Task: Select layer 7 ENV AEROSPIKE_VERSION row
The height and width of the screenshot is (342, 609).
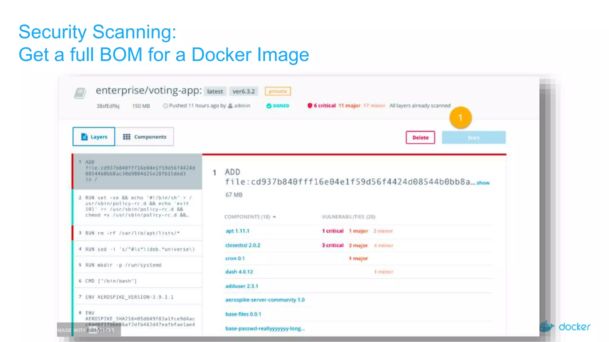Action: click(x=137, y=297)
